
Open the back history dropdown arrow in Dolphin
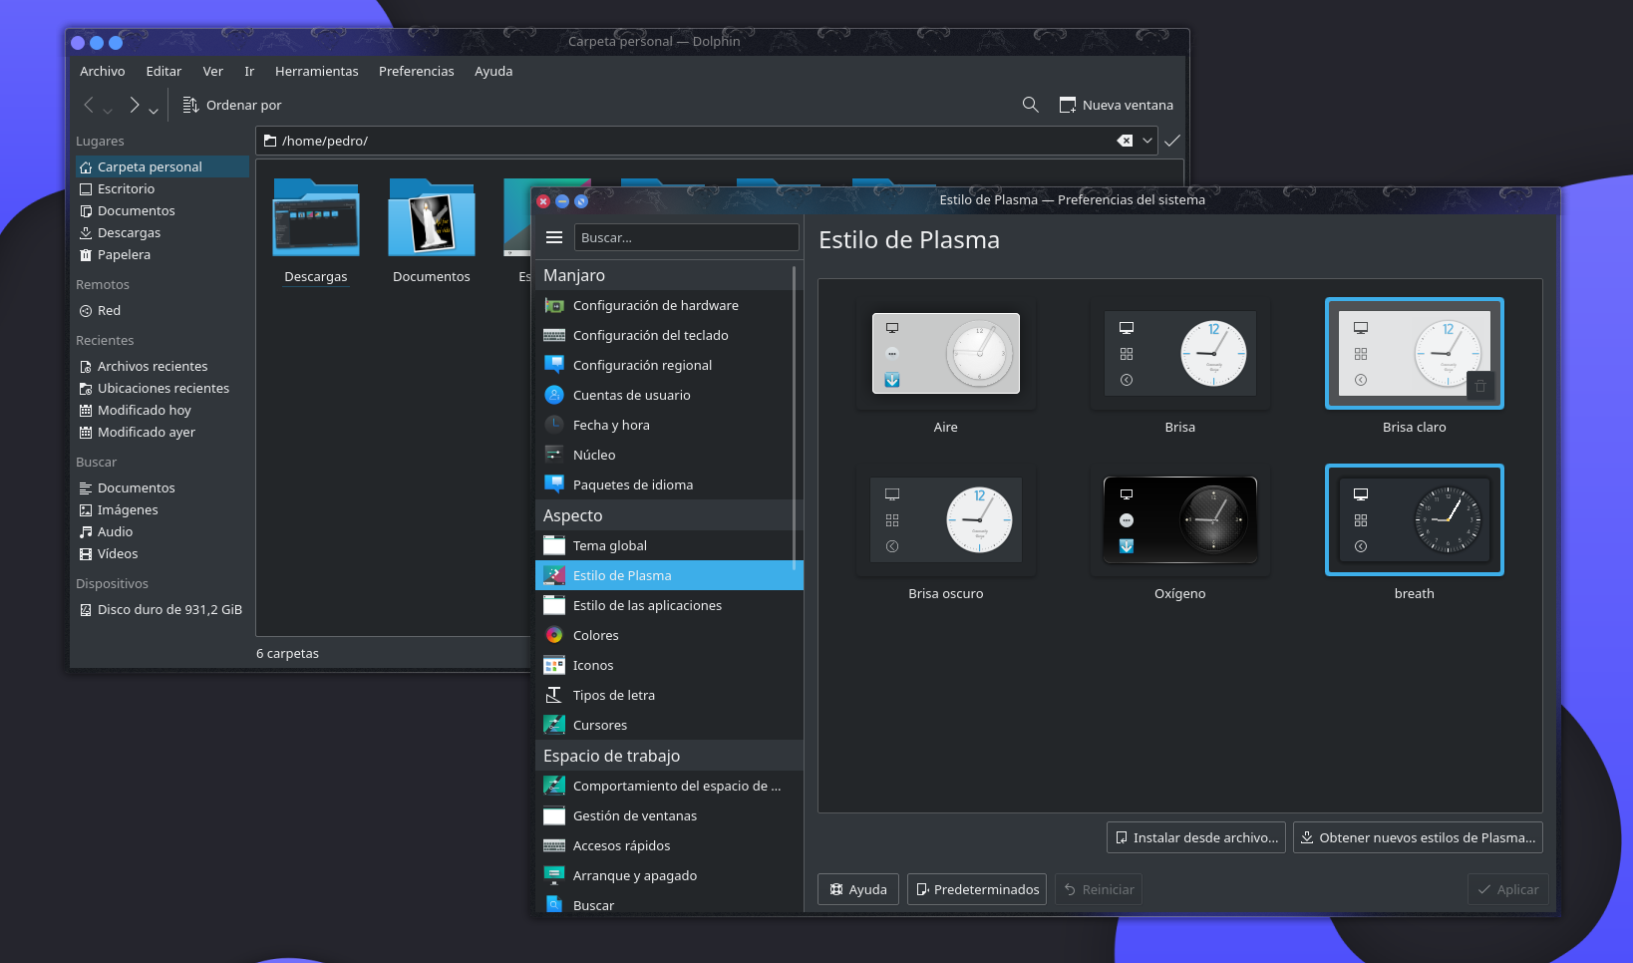[108, 110]
